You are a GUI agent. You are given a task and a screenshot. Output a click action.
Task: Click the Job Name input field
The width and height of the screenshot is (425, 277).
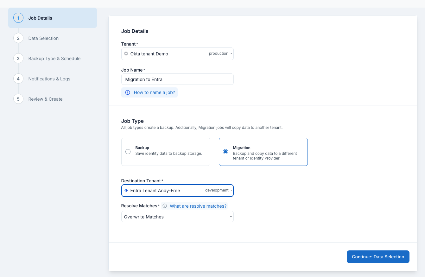click(x=177, y=79)
